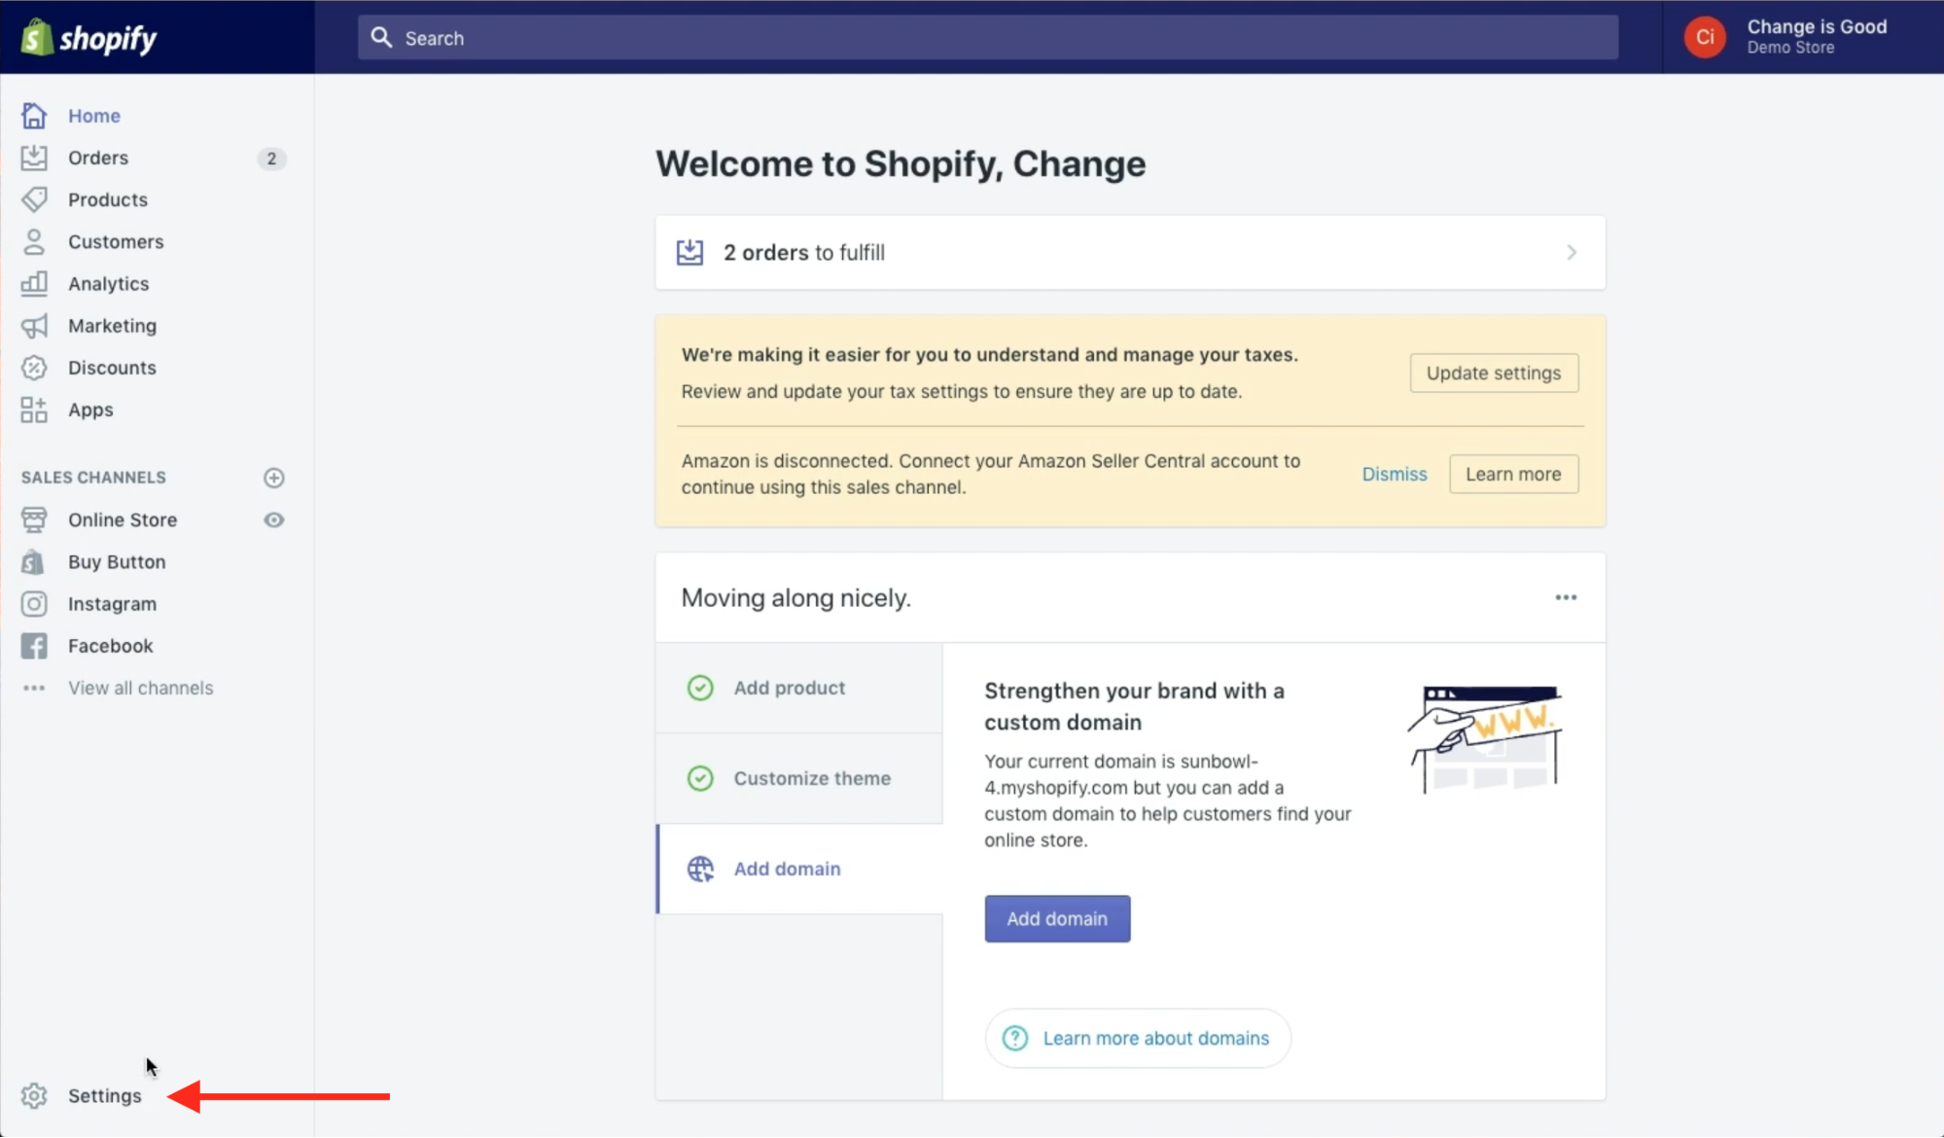Click Add Sales Channels plus icon
Viewport: 1944px width, 1138px height.
(272, 477)
